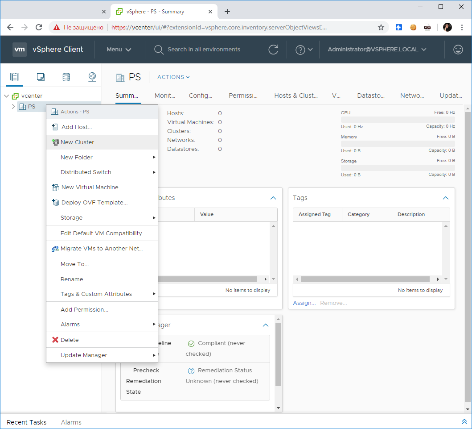Expand the Recent Tasks panel

(x=464, y=422)
